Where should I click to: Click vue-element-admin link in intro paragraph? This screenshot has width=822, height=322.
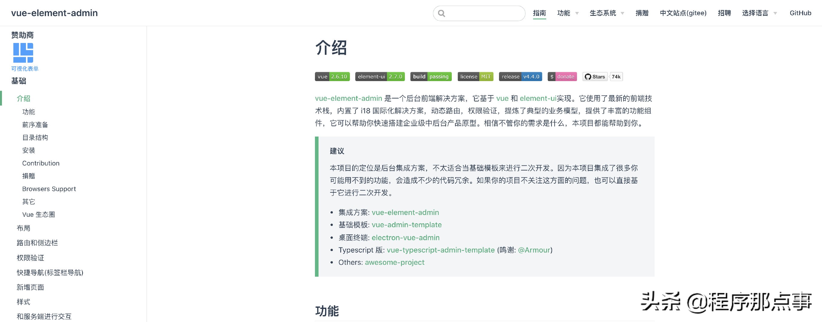(x=348, y=98)
